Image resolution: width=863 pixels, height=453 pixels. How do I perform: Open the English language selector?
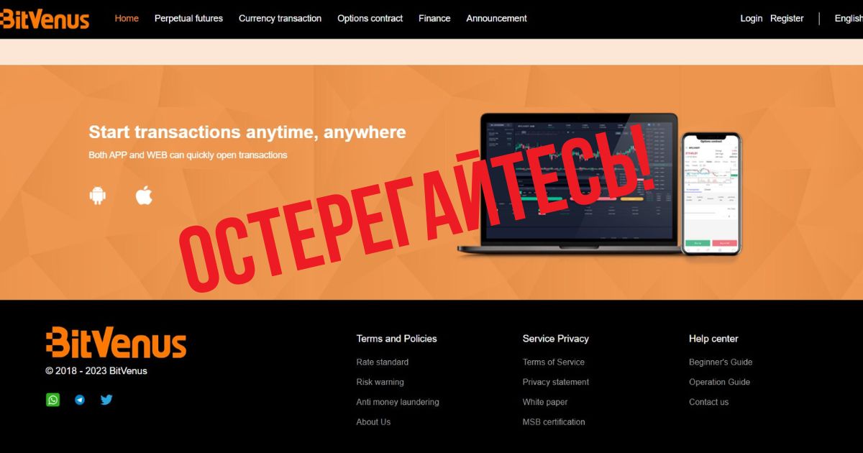point(849,19)
